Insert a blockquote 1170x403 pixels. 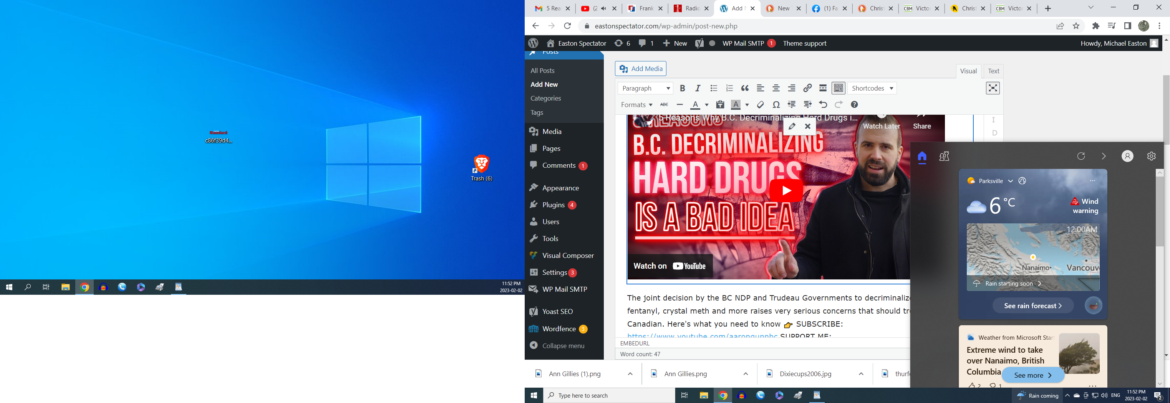click(x=745, y=89)
